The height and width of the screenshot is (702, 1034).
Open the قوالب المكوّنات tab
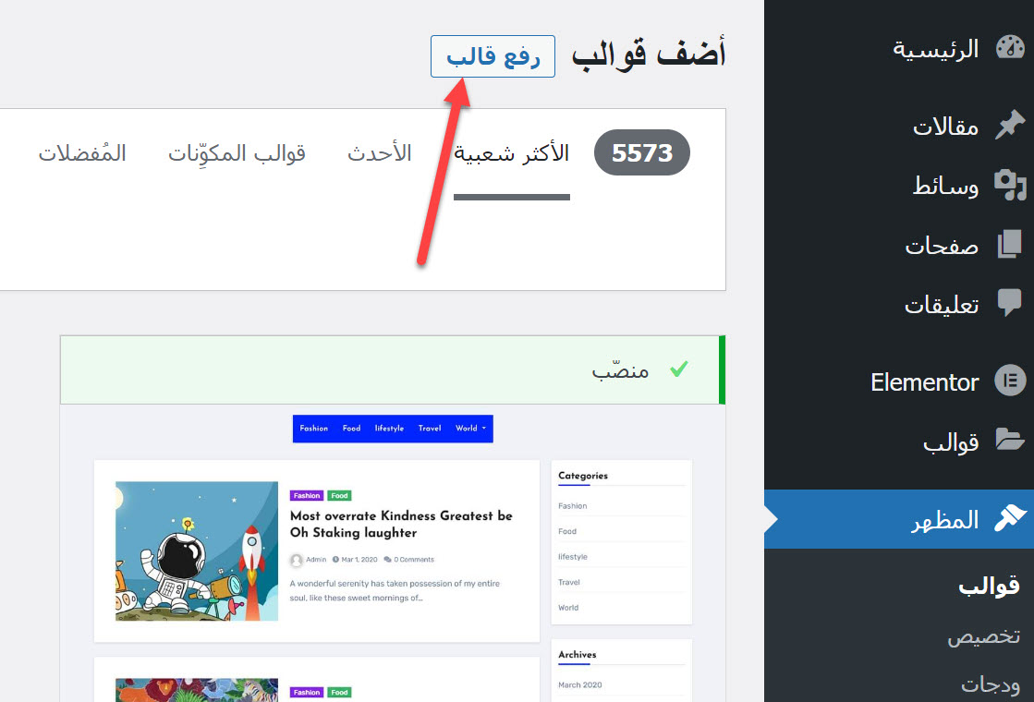point(237,153)
